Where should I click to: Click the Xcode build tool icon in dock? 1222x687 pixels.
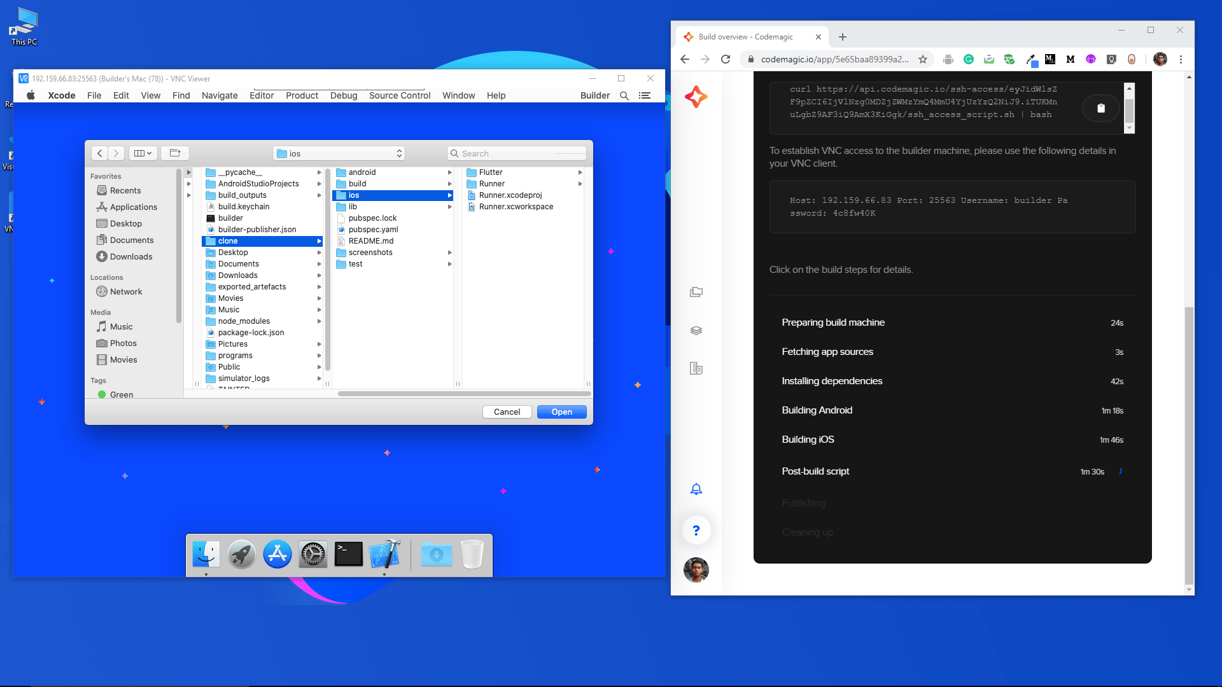pyautogui.click(x=384, y=555)
